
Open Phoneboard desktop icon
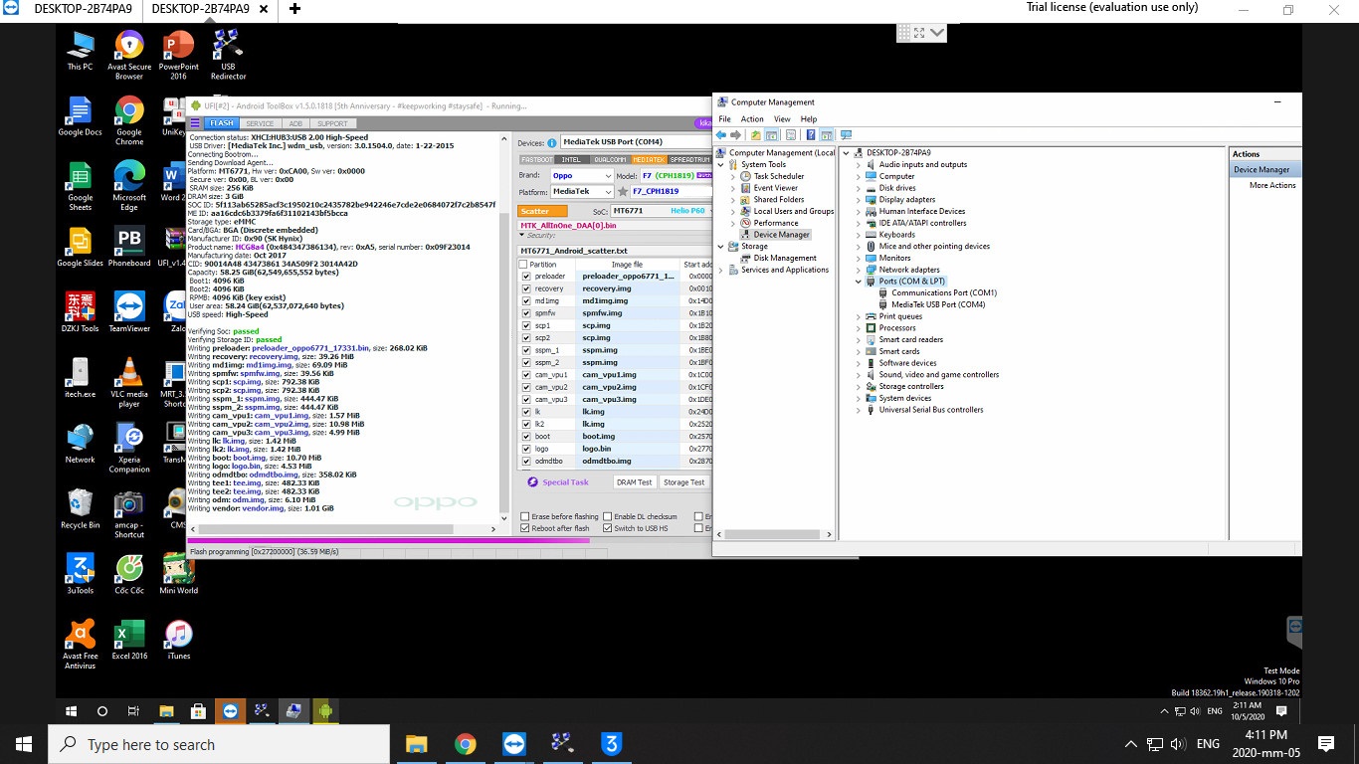(129, 248)
